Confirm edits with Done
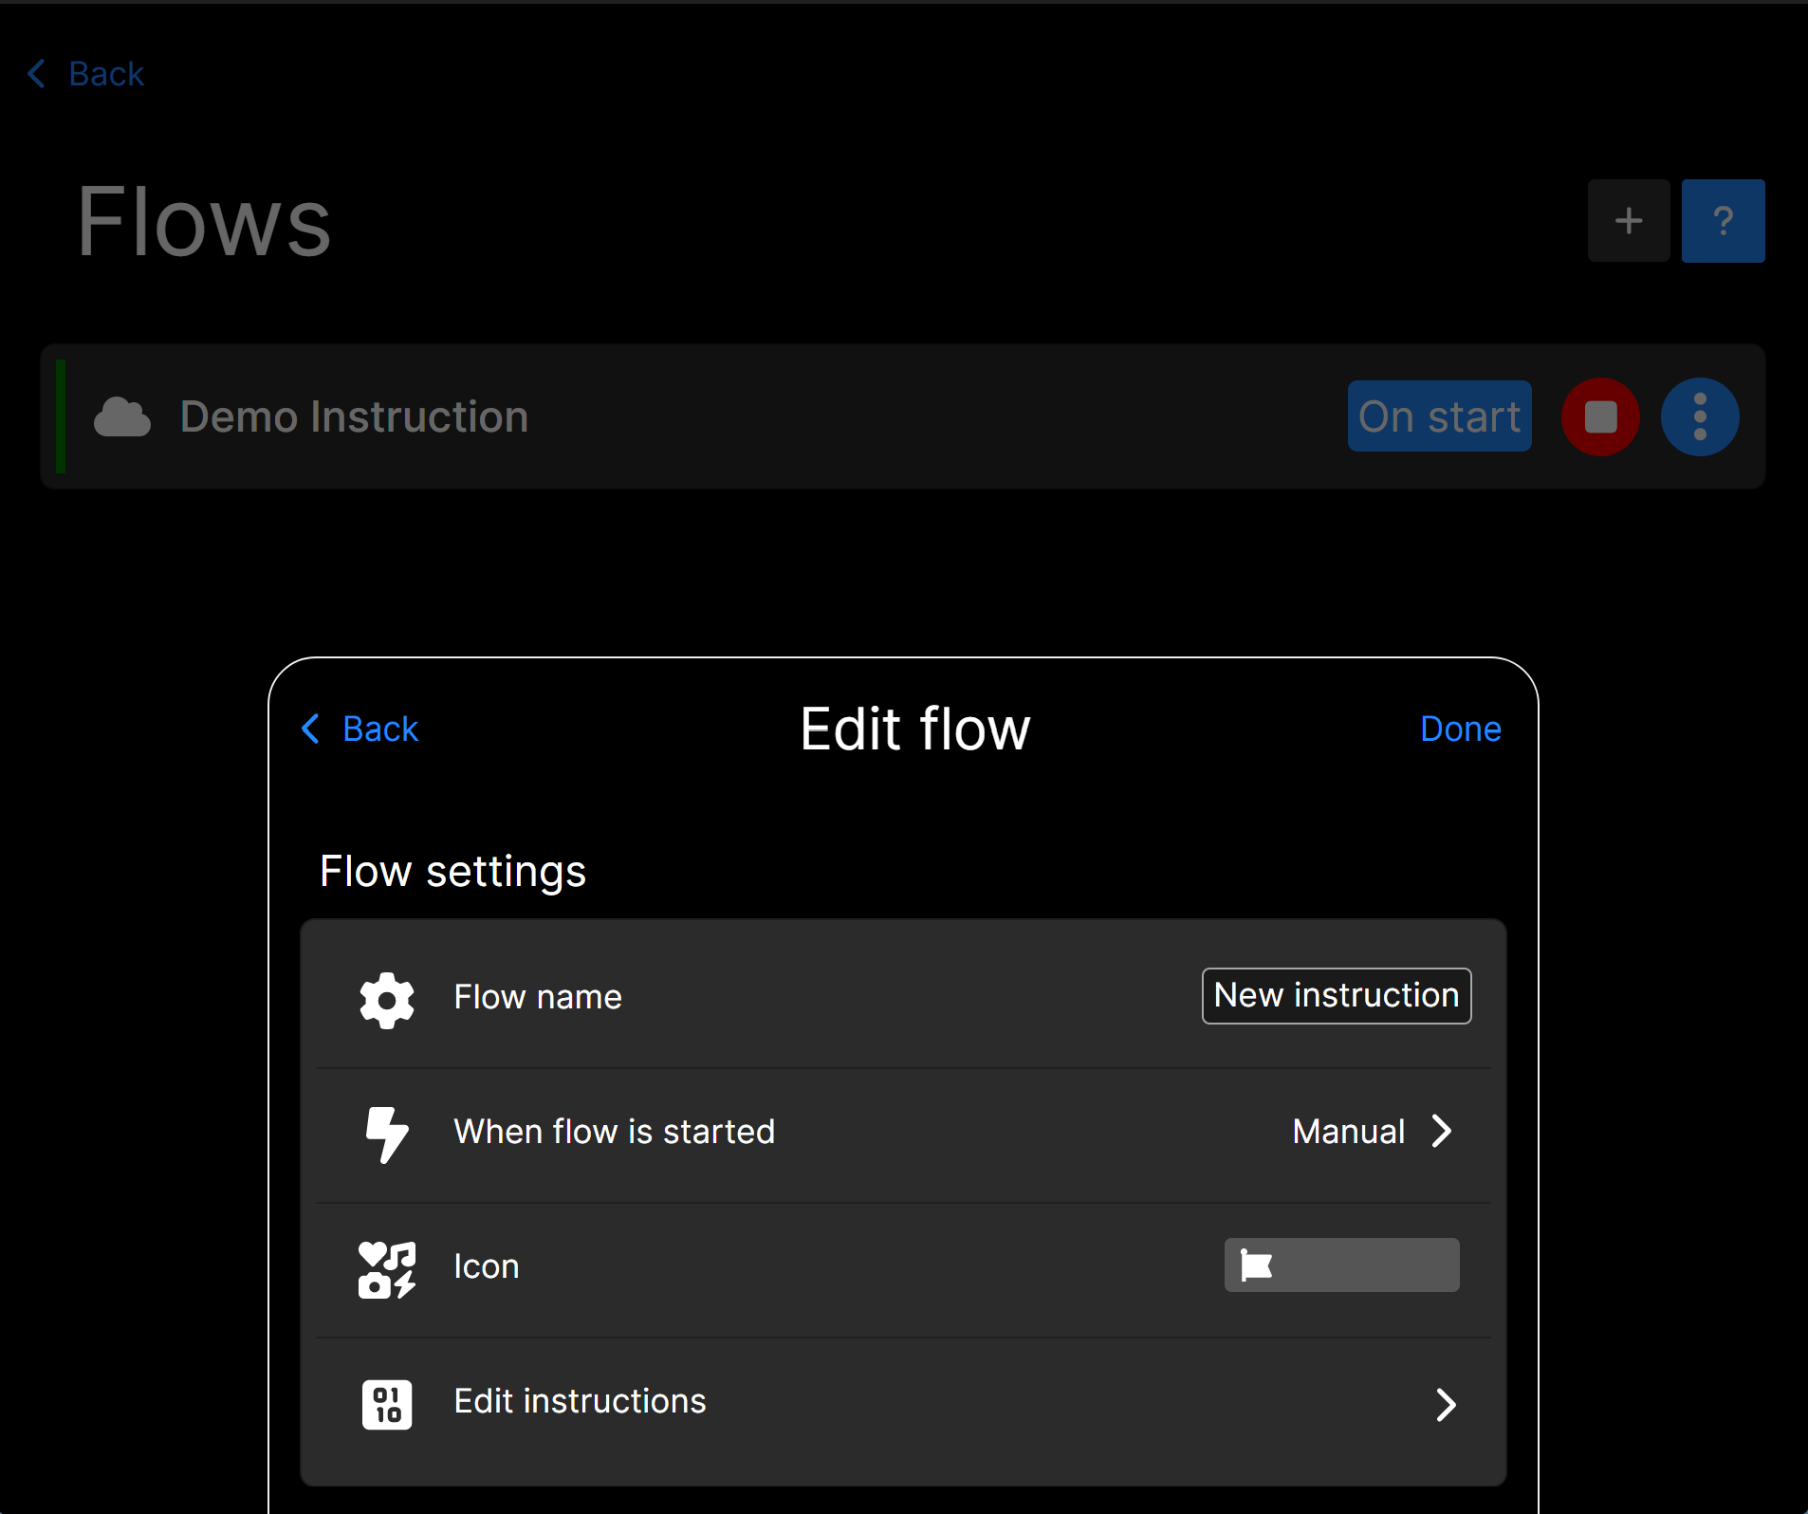The height and width of the screenshot is (1514, 1808). [1460, 729]
